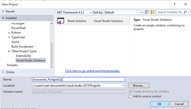The width and height of the screenshot is (191, 109).
Task: Click the tree vertical scrollbar thumb
Action: pyautogui.click(x=52, y=54)
